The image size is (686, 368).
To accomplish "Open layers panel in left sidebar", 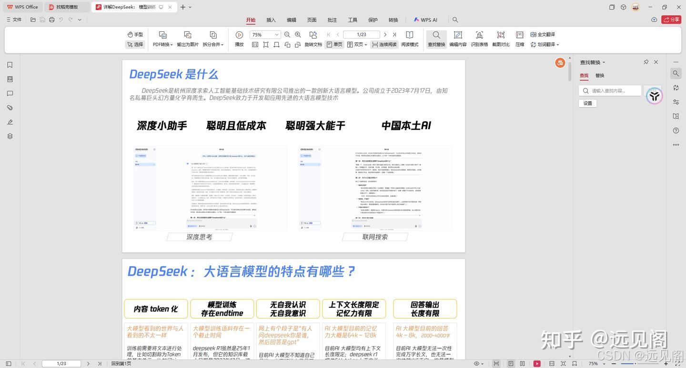I will [10, 136].
